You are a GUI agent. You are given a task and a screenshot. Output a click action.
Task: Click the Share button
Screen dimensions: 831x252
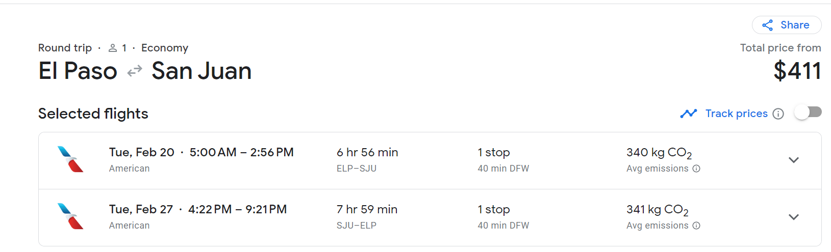(x=787, y=25)
